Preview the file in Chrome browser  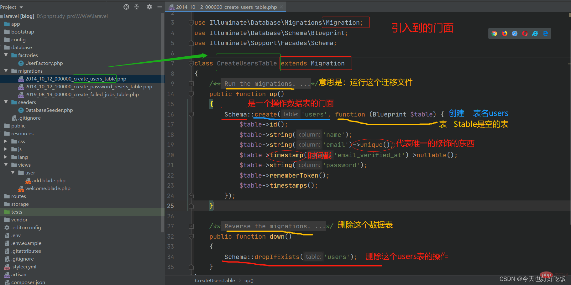[494, 34]
